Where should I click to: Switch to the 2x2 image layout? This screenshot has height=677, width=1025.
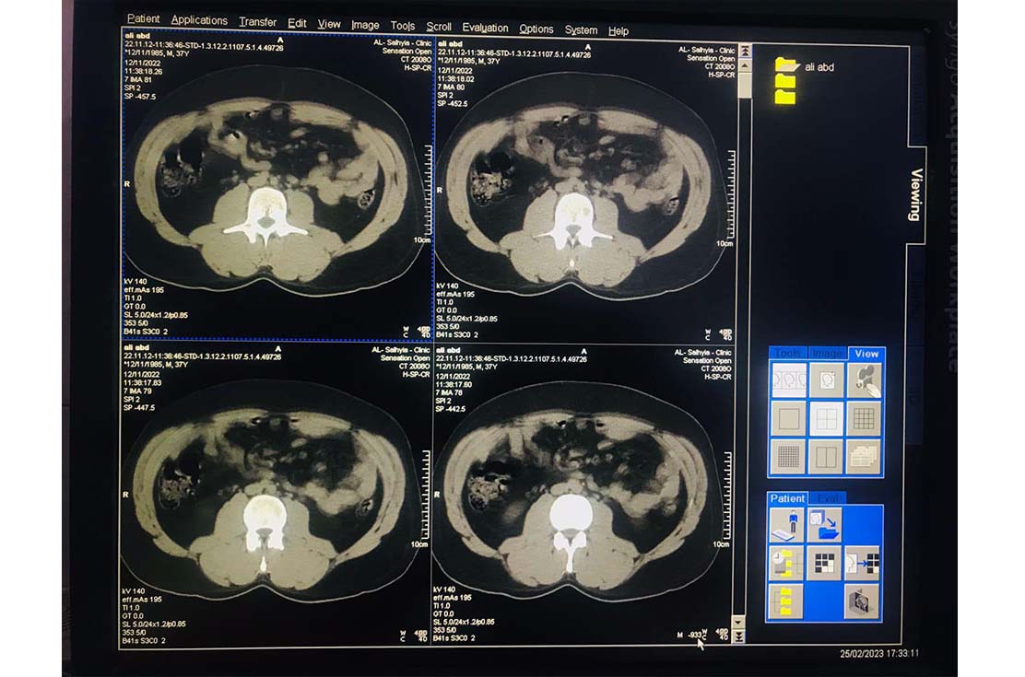(826, 418)
